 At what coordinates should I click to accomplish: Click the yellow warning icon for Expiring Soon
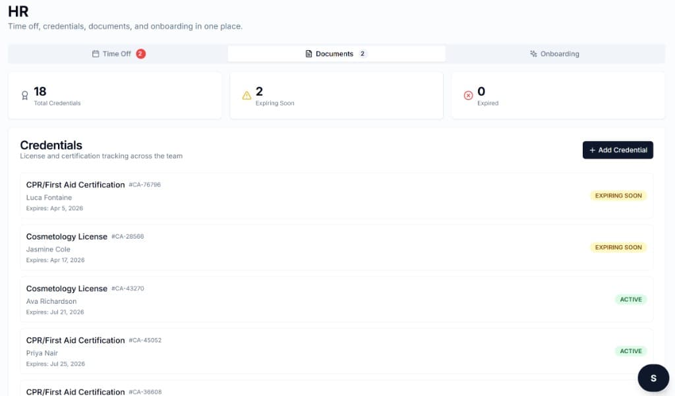click(x=247, y=94)
